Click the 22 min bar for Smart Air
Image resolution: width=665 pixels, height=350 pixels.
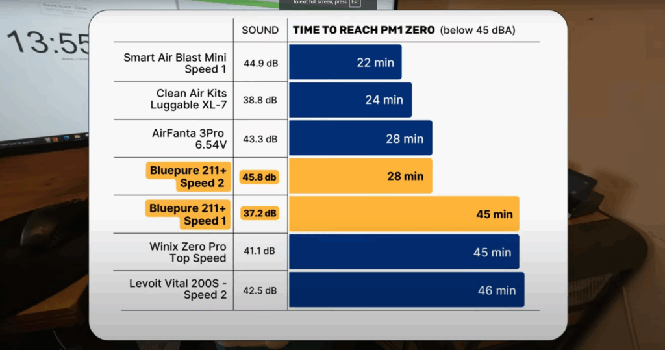(345, 62)
